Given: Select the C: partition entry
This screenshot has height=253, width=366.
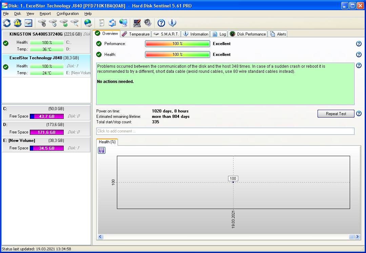Looking at the screenshot, I should 46,112.
